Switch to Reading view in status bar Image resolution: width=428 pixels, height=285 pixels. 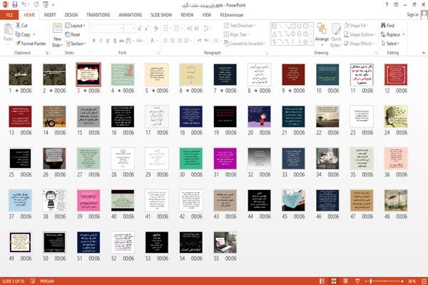345,281
